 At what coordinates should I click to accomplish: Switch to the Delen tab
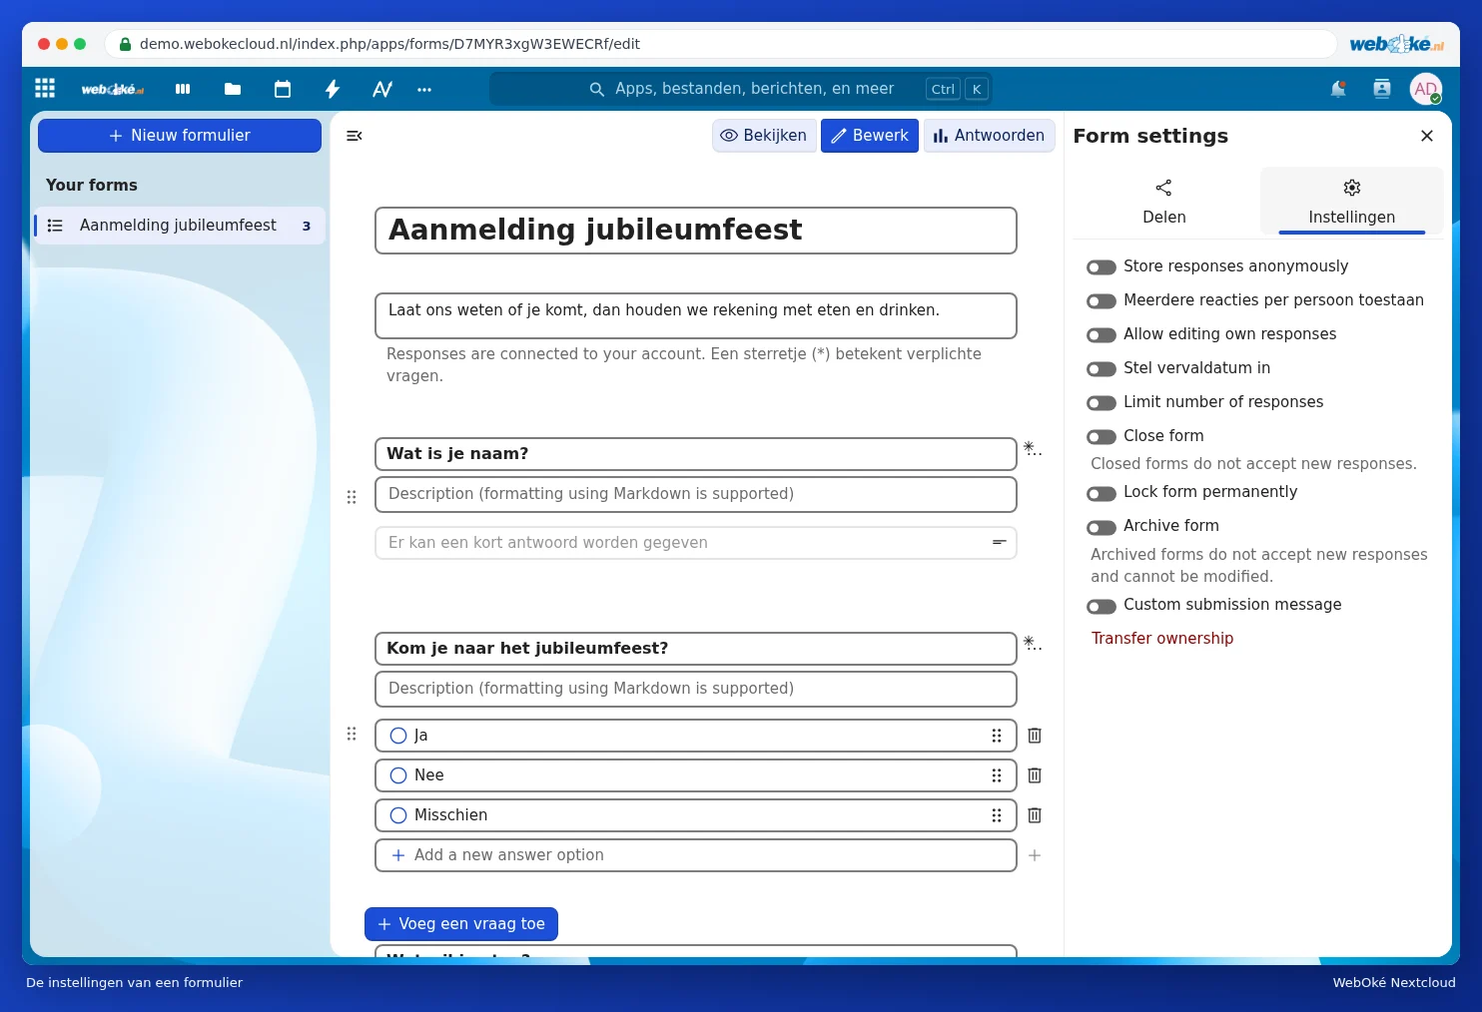click(x=1164, y=202)
